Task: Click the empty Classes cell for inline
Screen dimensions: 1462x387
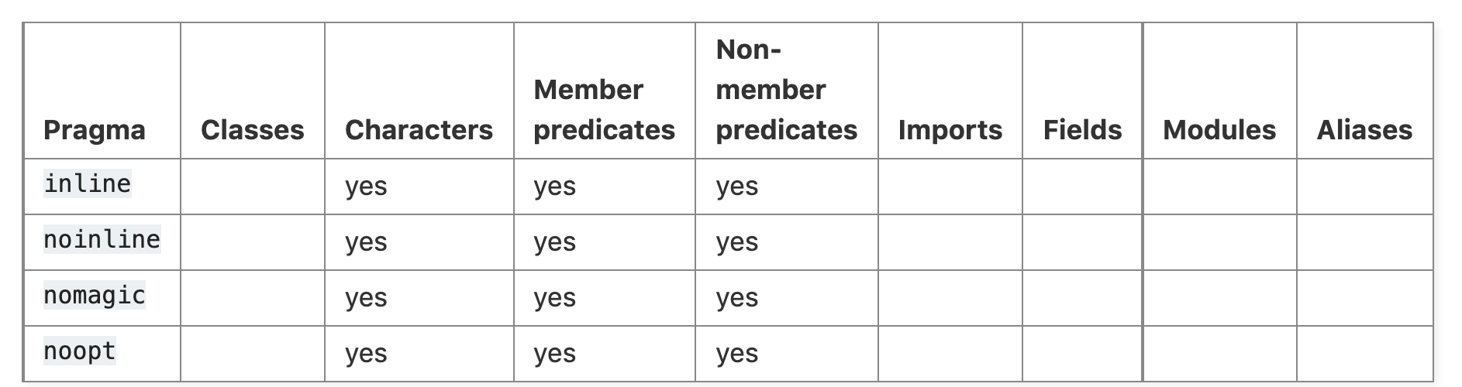Action: point(253,187)
